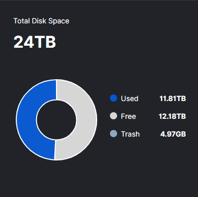Select the 4.97GB trash value
The width and height of the screenshot is (198, 197).
[x=173, y=134]
